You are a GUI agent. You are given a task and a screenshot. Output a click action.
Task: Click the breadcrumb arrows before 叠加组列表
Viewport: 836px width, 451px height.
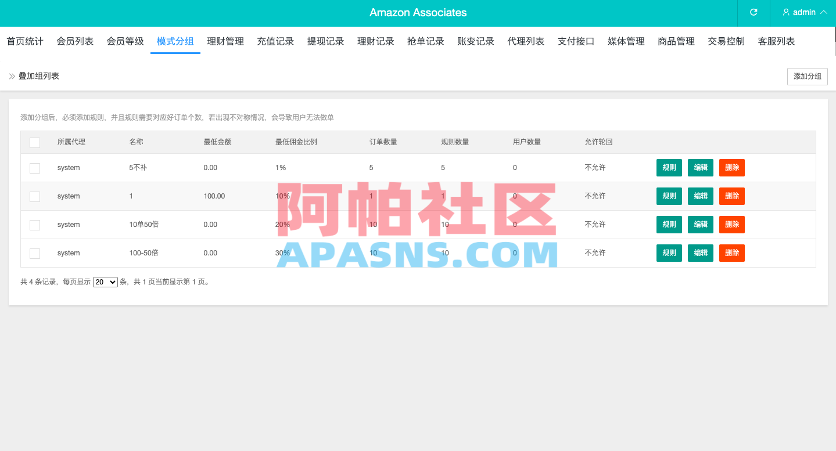[x=12, y=76]
